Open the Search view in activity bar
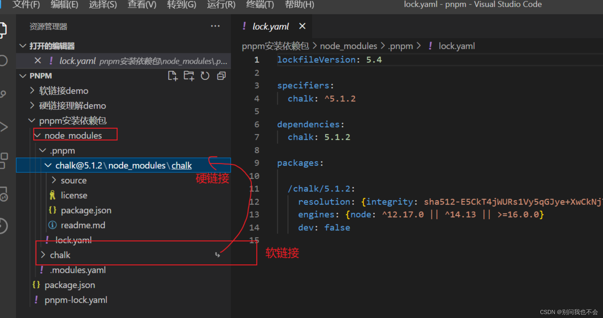 4,61
